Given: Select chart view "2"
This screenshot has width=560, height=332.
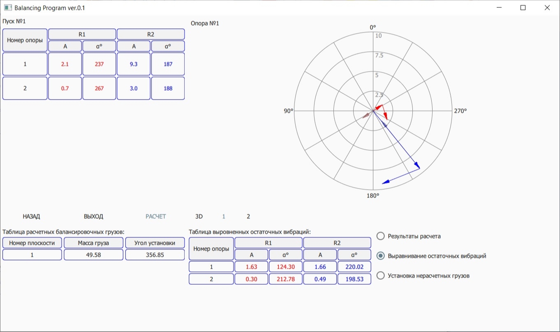Looking at the screenshot, I should pos(248,216).
